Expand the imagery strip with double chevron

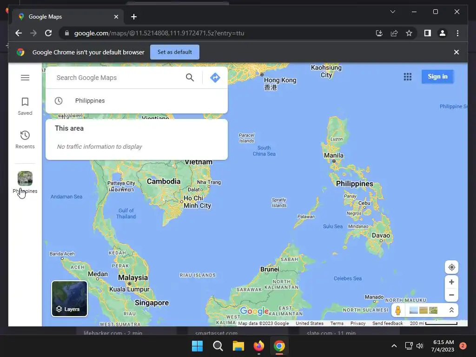click(x=451, y=310)
